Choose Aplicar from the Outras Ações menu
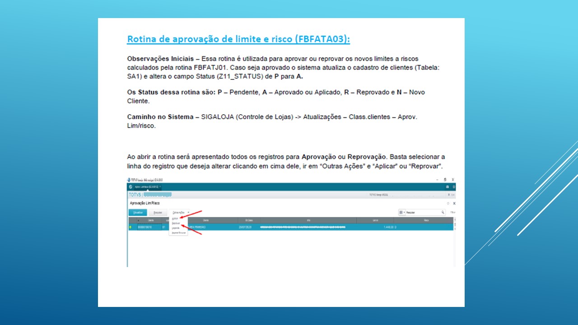The image size is (578, 325). pyautogui.click(x=175, y=218)
